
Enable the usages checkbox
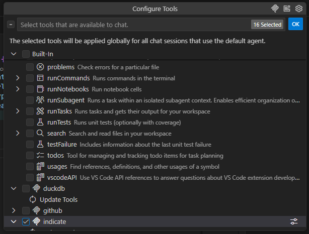coord(30,166)
